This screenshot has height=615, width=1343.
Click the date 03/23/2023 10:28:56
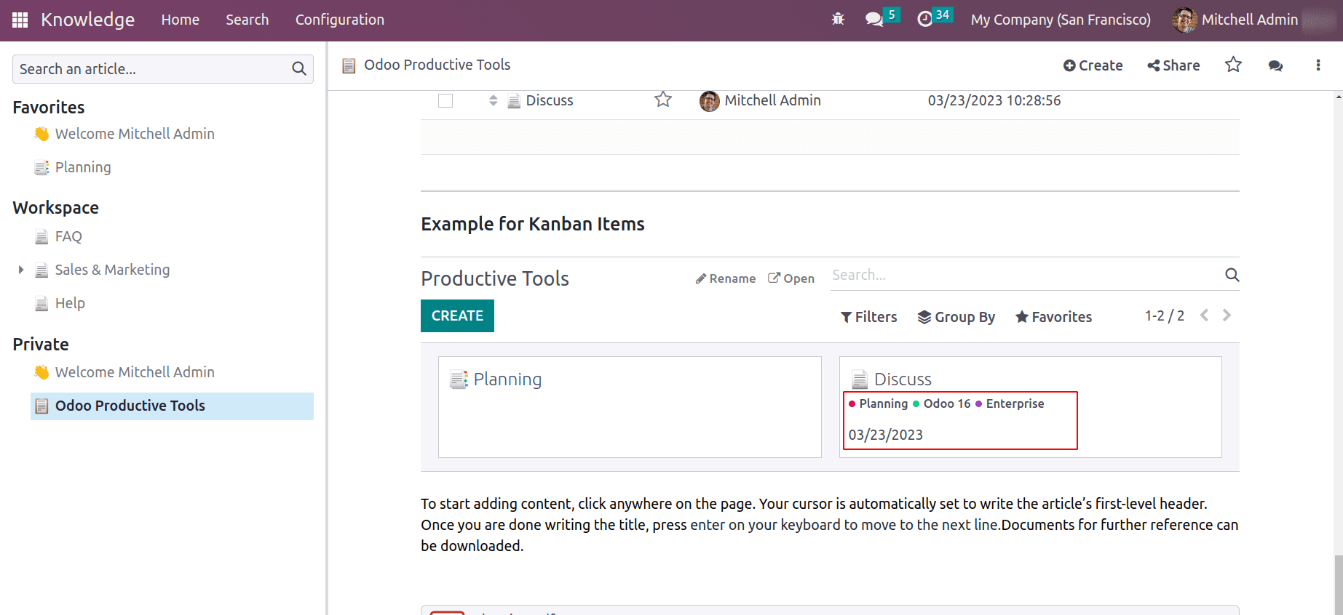tap(994, 100)
